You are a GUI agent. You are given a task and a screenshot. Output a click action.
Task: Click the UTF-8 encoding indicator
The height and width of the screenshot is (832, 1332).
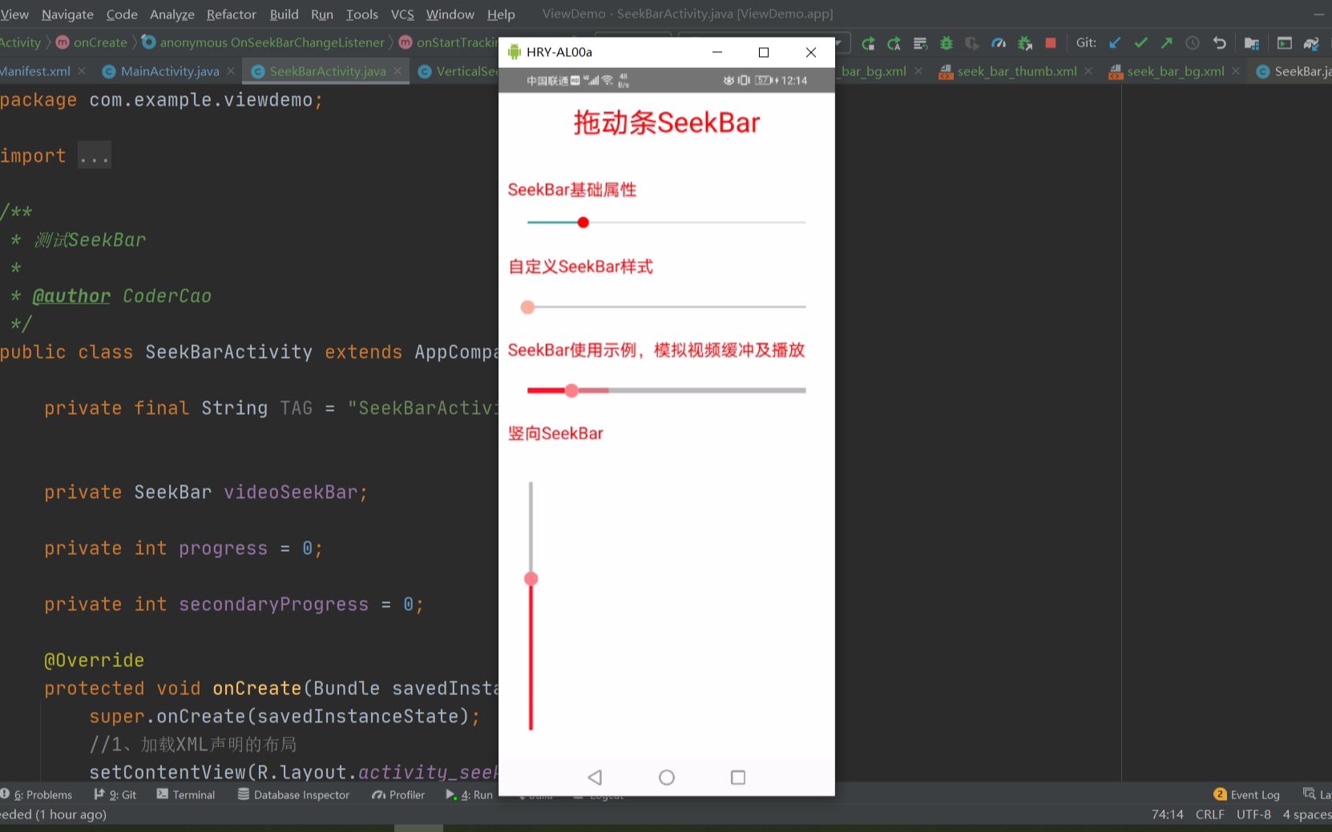(1253, 814)
